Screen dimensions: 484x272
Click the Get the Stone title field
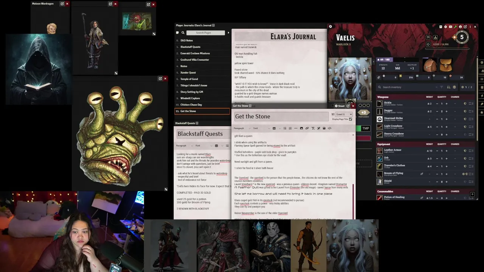pyautogui.click(x=281, y=116)
